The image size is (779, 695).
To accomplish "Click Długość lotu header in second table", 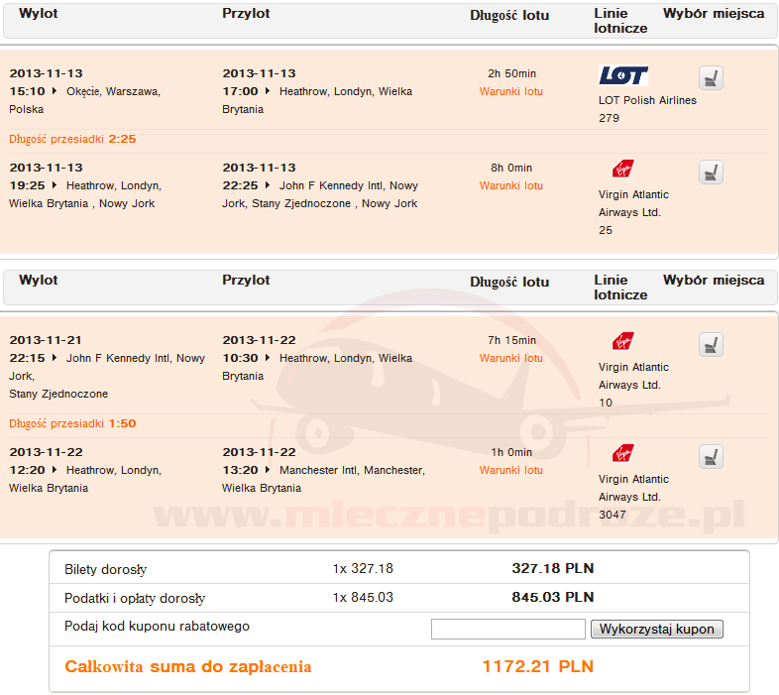I will click(509, 282).
